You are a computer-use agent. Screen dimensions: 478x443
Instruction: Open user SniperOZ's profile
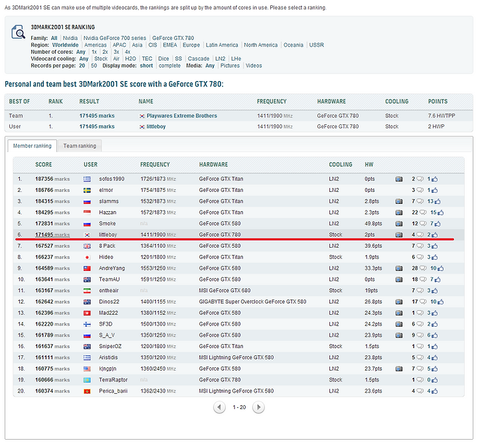pos(110,346)
